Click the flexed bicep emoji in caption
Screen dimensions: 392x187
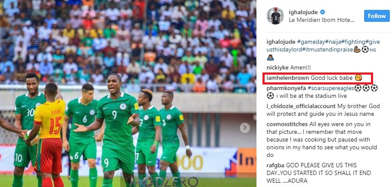click(357, 49)
